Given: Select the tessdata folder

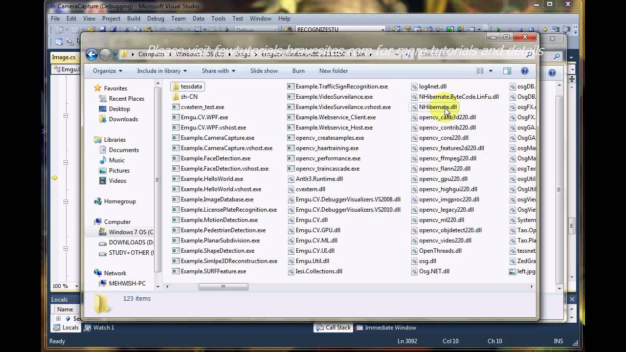Looking at the screenshot, I should (x=187, y=87).
